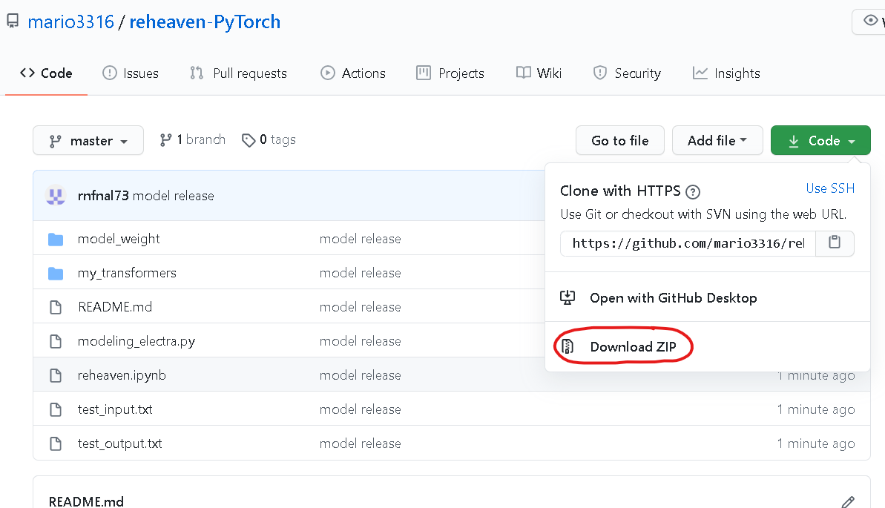Image resolution: width=885 pixels, height=508 pixels.
Task: Open commit message for model_weight row
Action: [360, 239]
